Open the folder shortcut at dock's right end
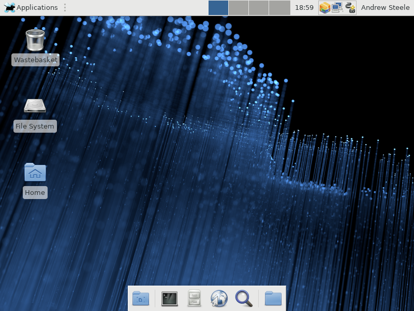 [x=273, y=299]
